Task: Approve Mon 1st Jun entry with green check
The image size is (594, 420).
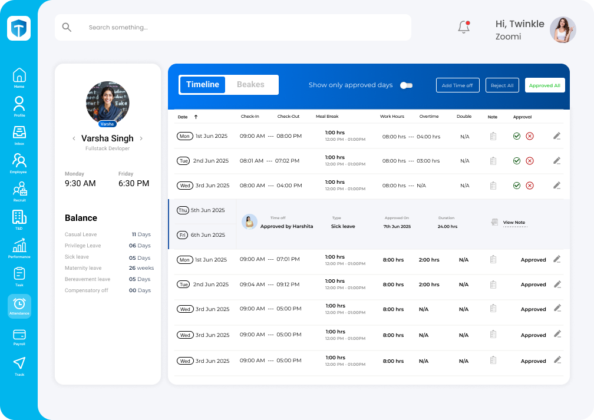Action: coord(517,136)
